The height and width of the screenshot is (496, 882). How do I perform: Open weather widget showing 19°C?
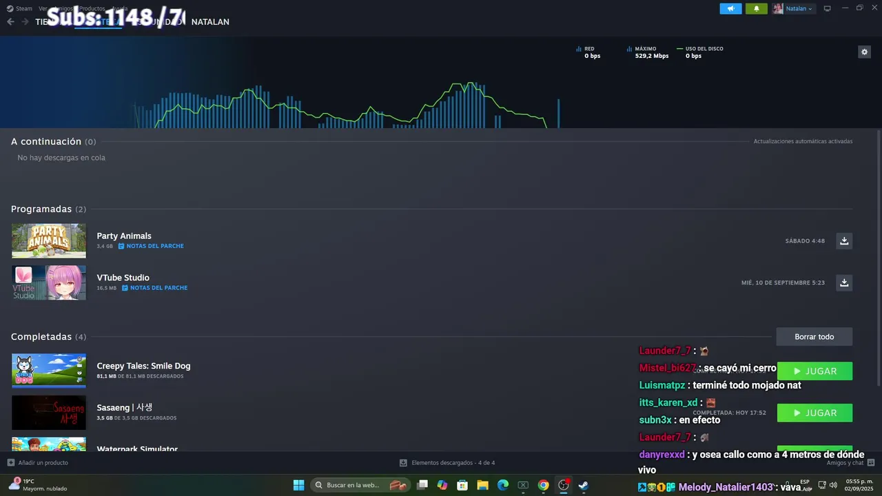click(39, 485)
